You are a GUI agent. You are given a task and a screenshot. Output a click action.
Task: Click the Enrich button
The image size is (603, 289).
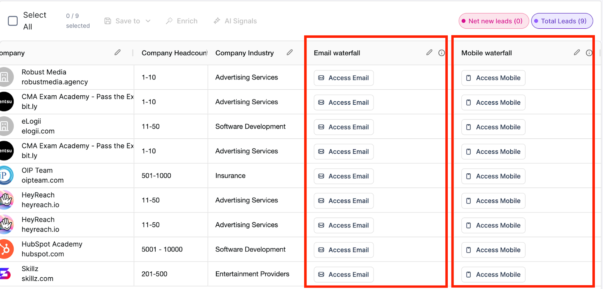click(182, 21)
